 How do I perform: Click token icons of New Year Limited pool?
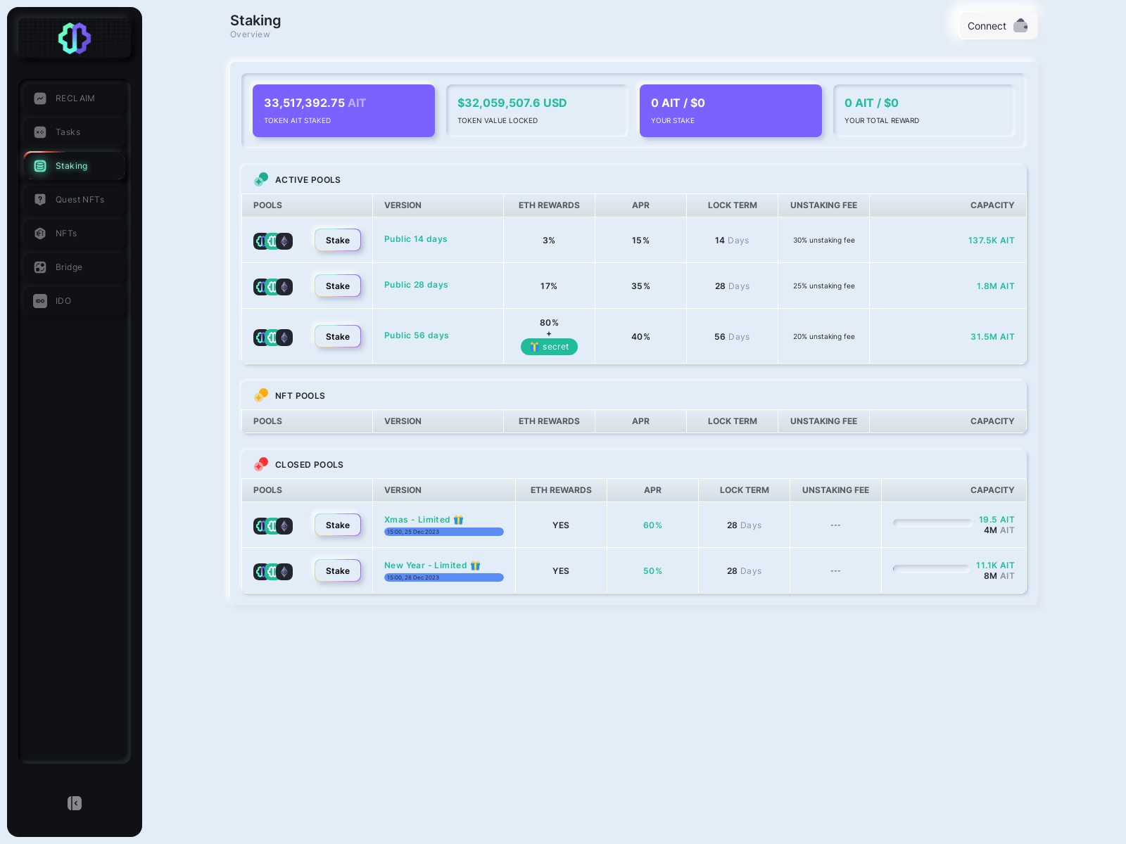[273, 572]
